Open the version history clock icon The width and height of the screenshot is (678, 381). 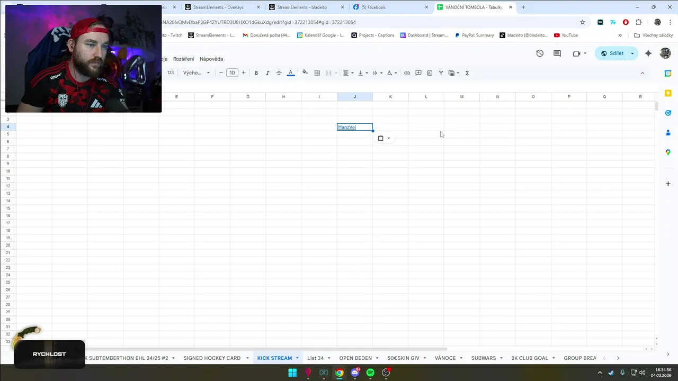[x=540, y=53]
